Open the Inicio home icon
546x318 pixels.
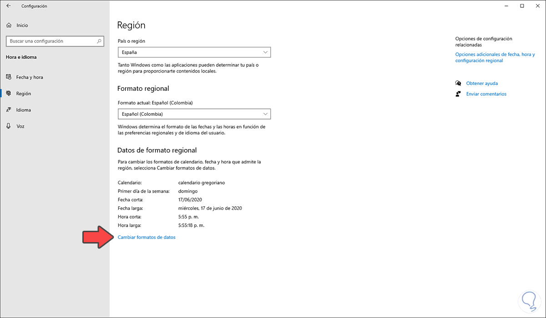coord(8,25)
